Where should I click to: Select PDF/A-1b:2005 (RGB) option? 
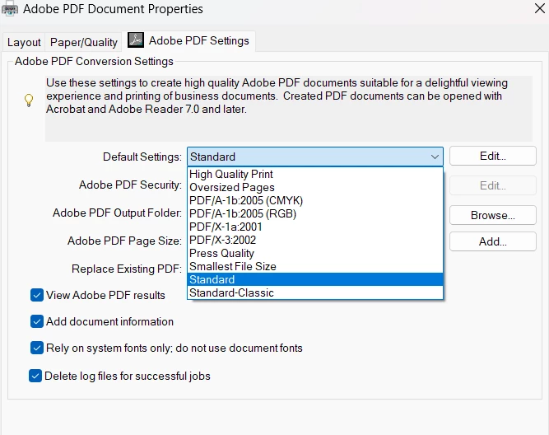point(315,214)
